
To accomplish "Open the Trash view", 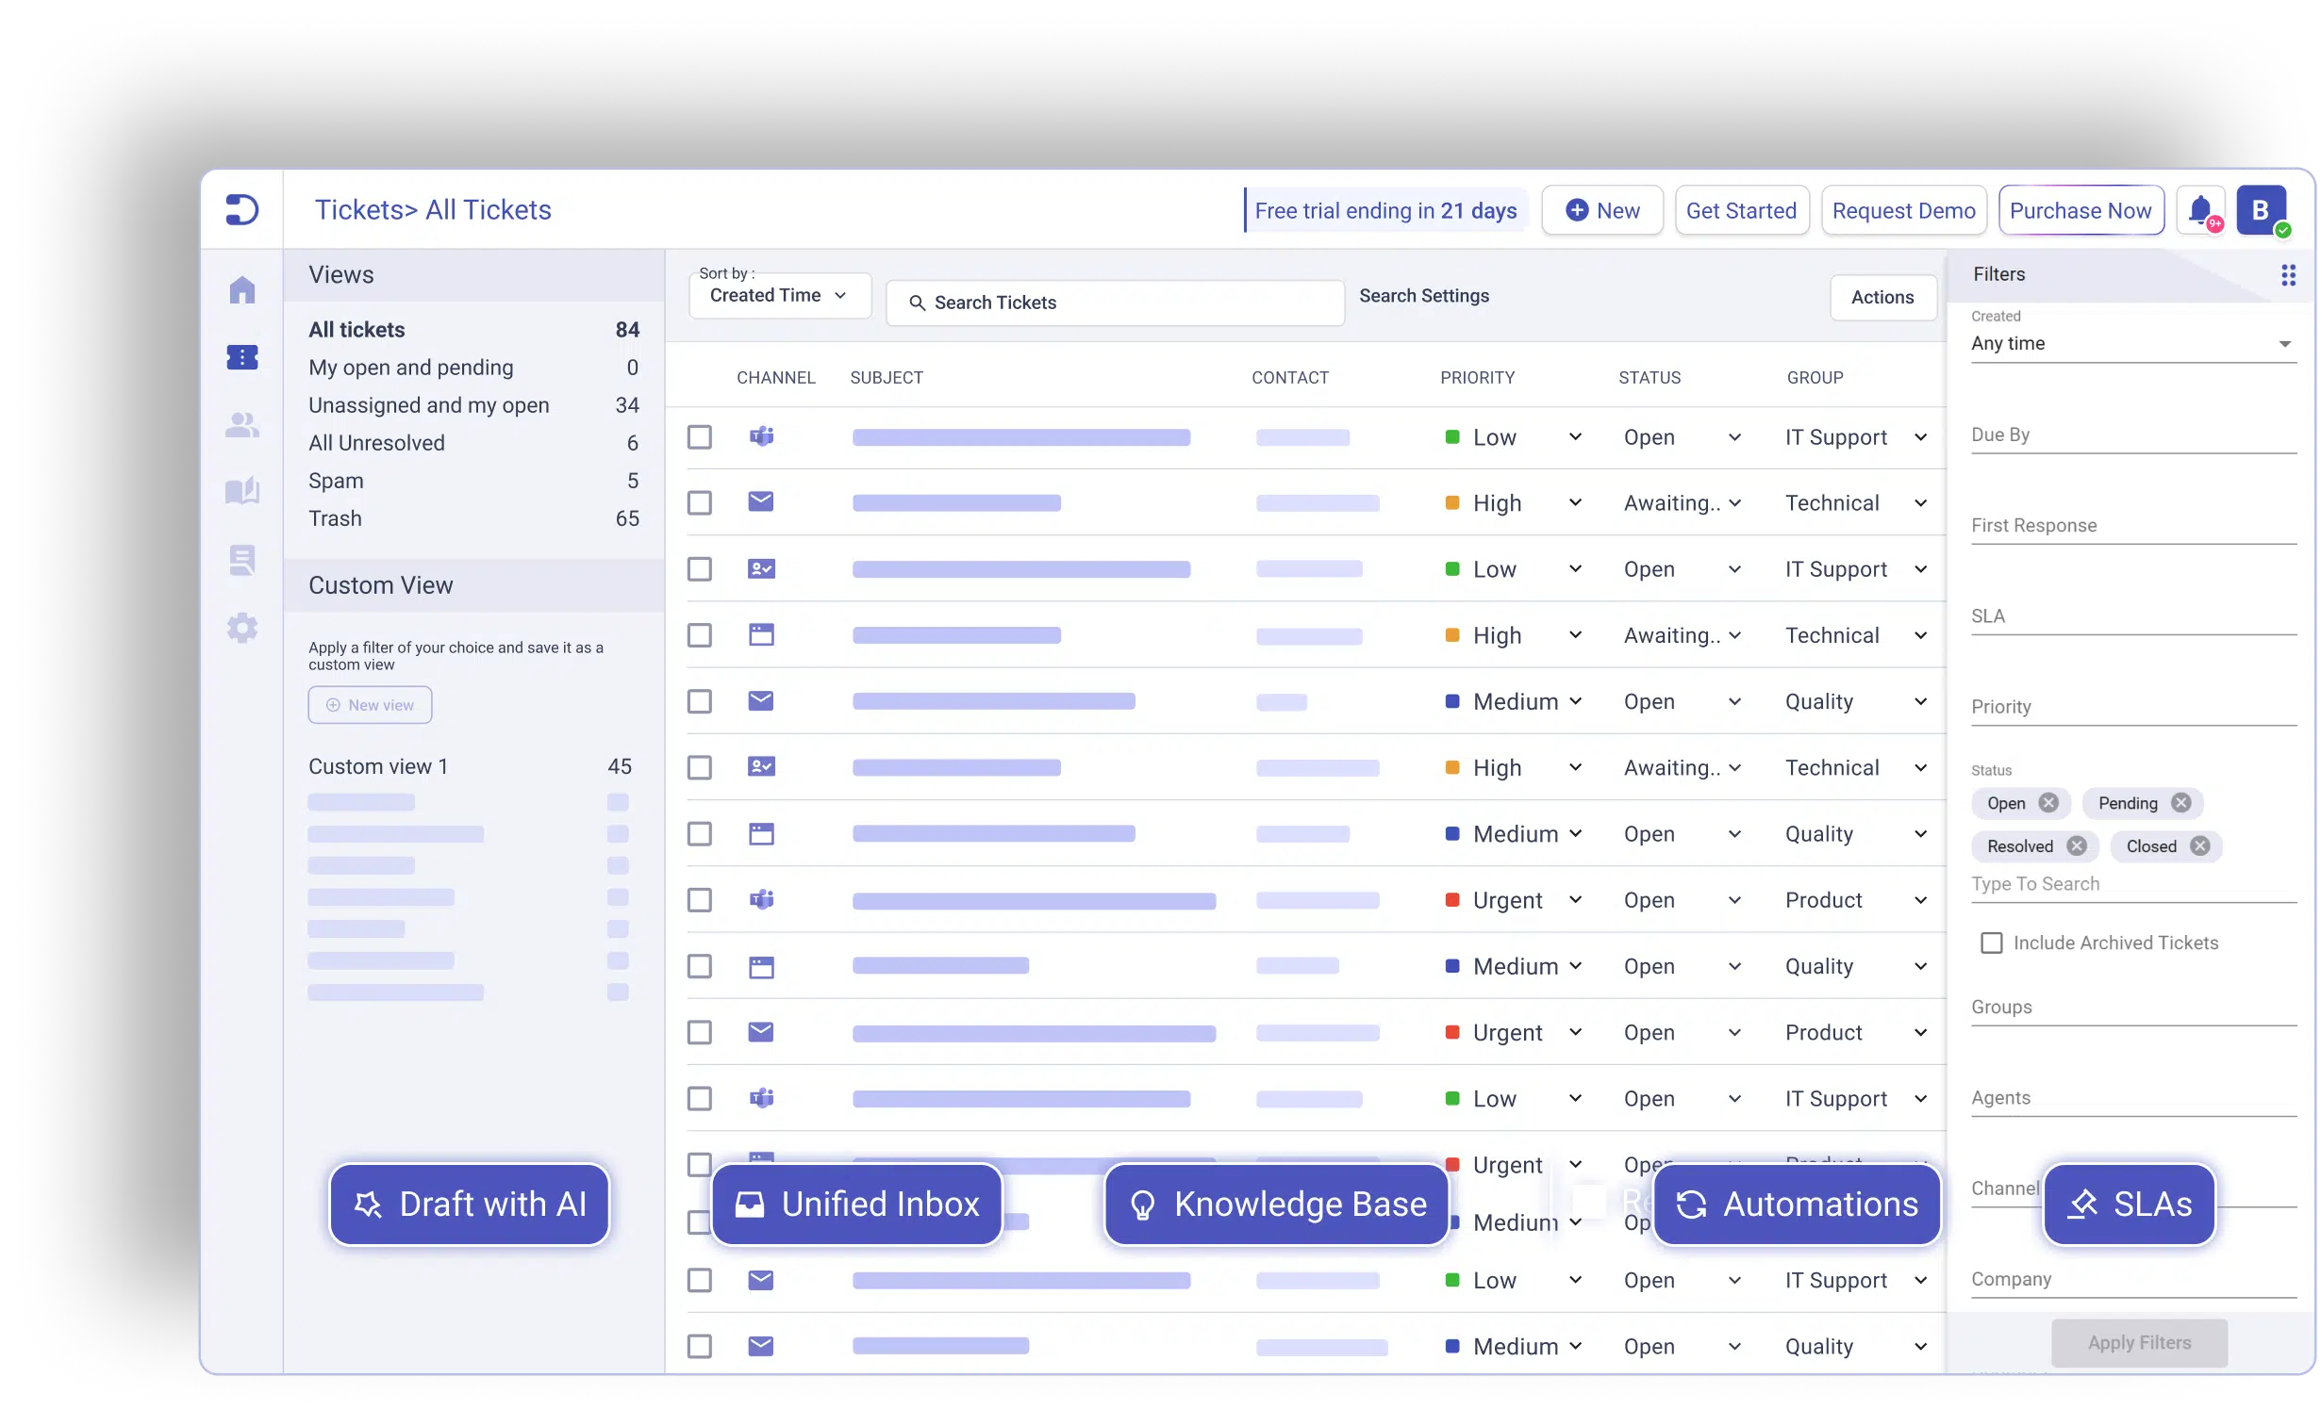I will (x=335, y=518).
